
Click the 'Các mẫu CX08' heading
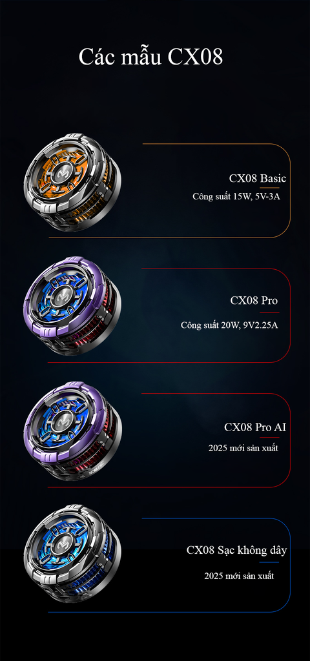[150, 57]
